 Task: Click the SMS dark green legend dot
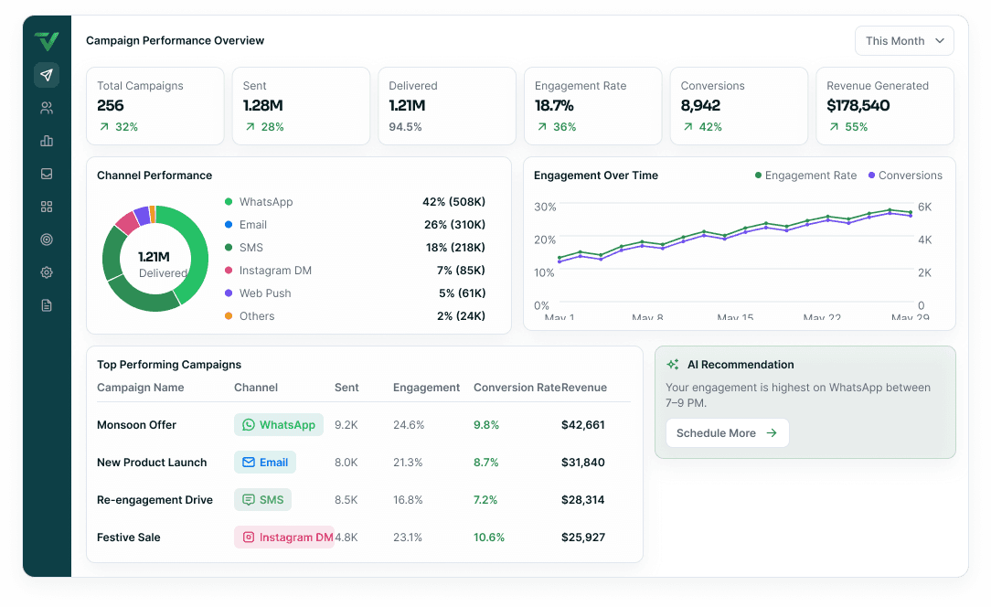229,247
